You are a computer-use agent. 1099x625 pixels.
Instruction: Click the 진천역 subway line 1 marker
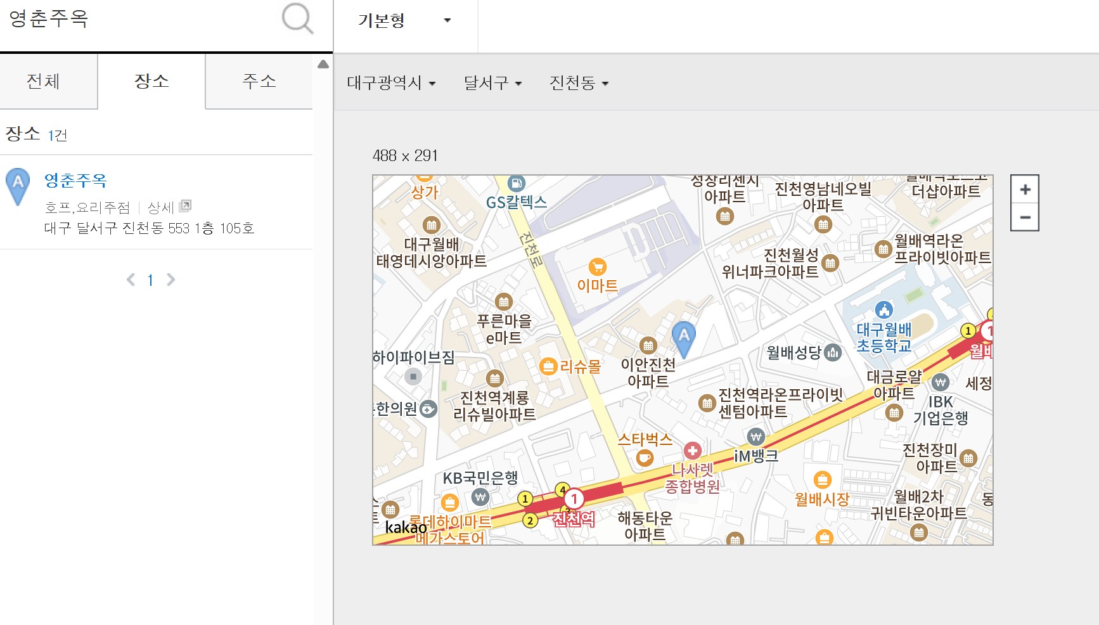point(574,499)
